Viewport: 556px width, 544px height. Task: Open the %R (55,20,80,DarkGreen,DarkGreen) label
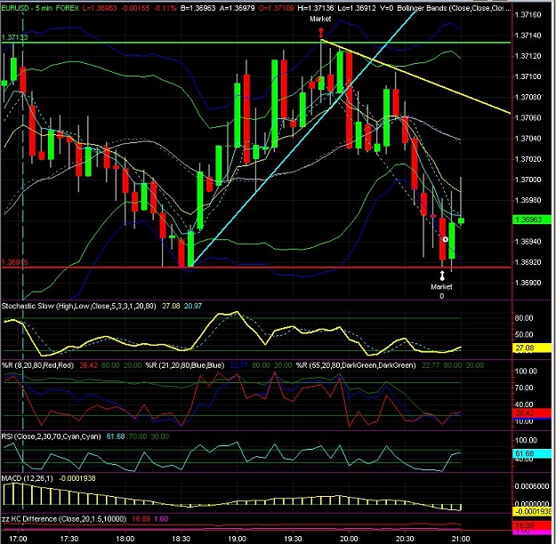click(x=356, y=365)
